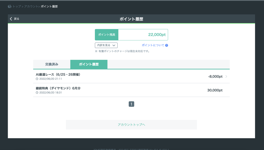This screenshot has height=150, width=264.
Task: Click the clock icon beside 2022/06/20 18:31
Action: click(37, 93)
